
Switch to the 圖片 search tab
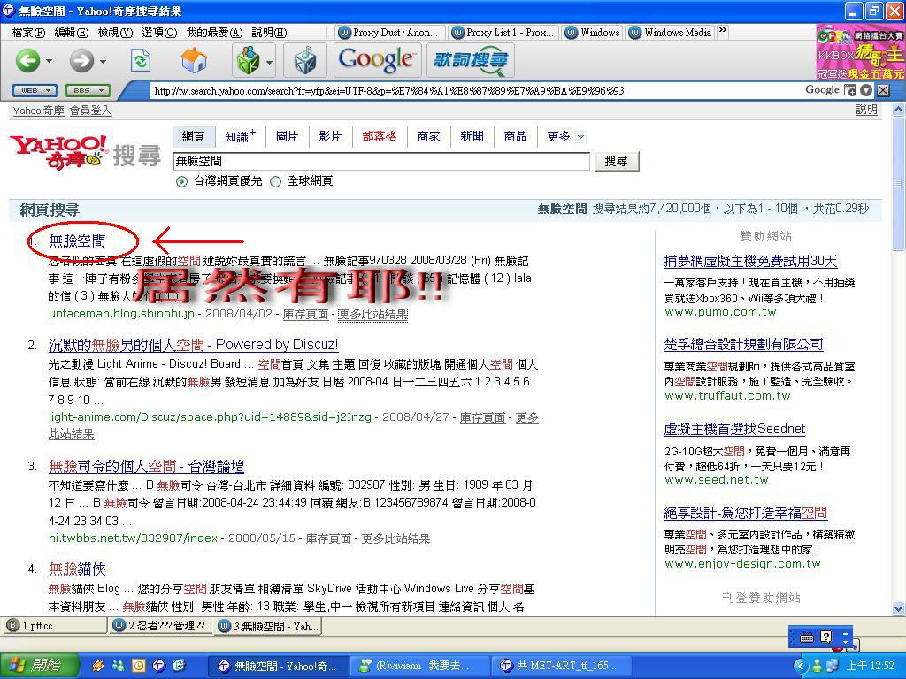[x=287, y=137]
